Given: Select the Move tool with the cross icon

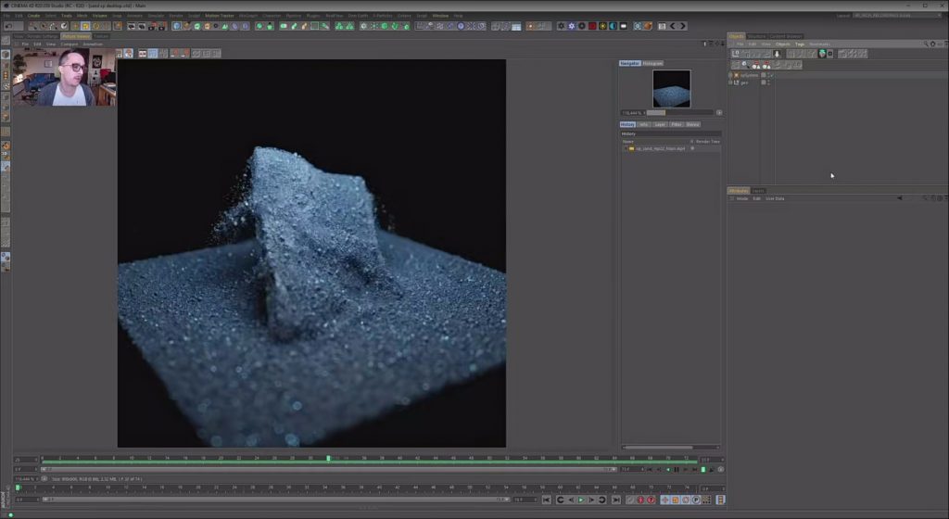Looking at the screenshot, I should (x=75, y=26).
